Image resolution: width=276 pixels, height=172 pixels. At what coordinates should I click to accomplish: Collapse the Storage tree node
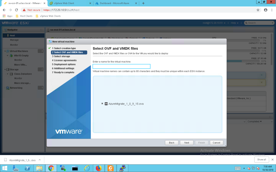5,70
